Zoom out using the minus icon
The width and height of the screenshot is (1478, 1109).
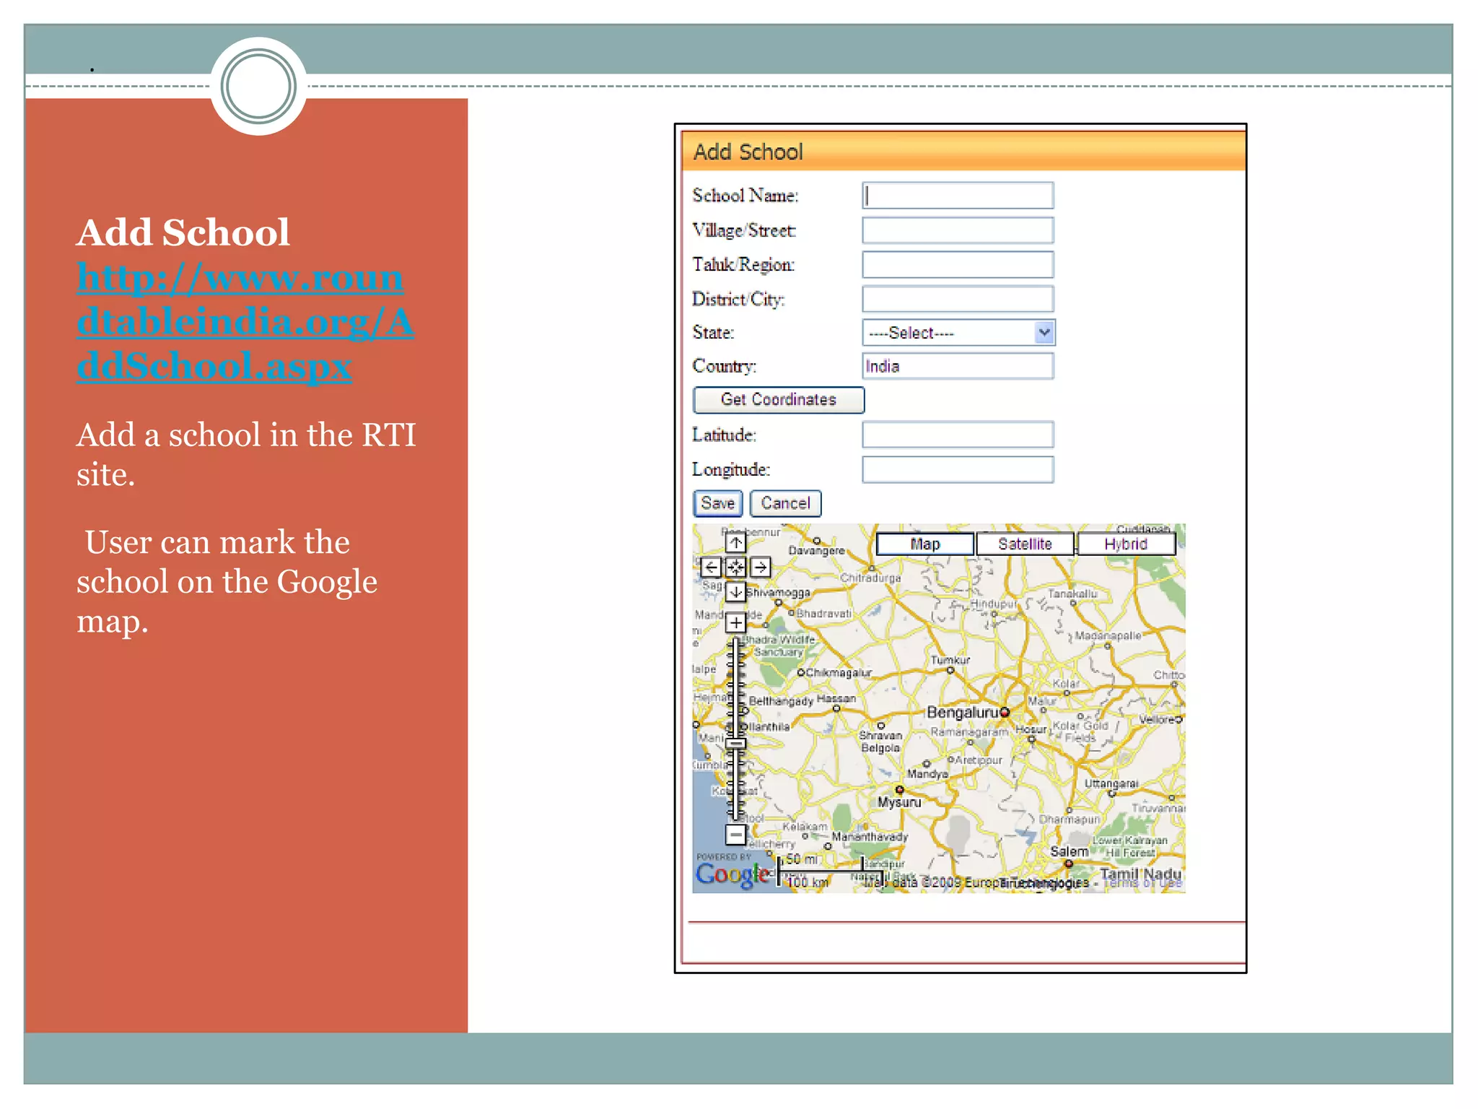[x=735, y=835]
